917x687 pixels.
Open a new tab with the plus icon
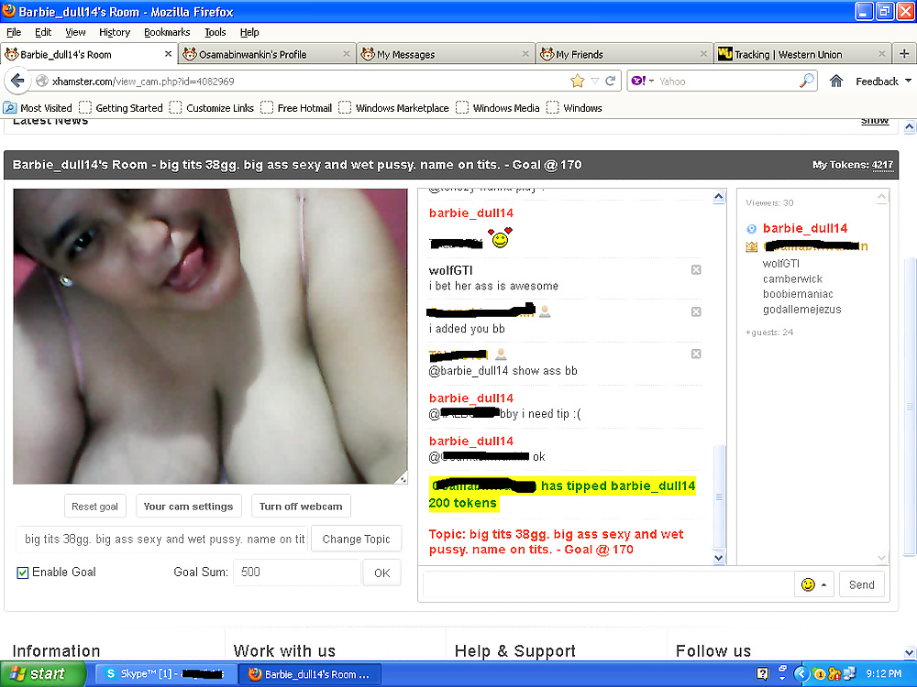point(904,54)
